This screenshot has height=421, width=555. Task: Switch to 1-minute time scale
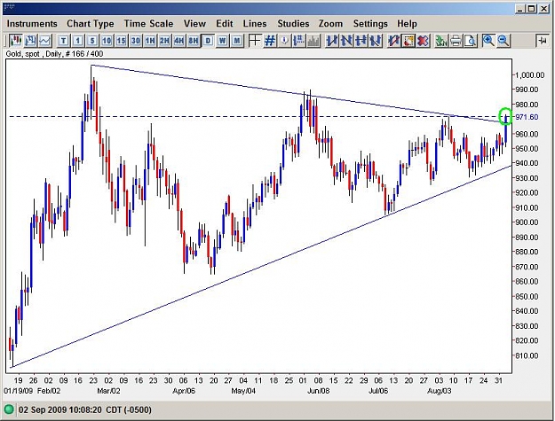tap(78, 41)
